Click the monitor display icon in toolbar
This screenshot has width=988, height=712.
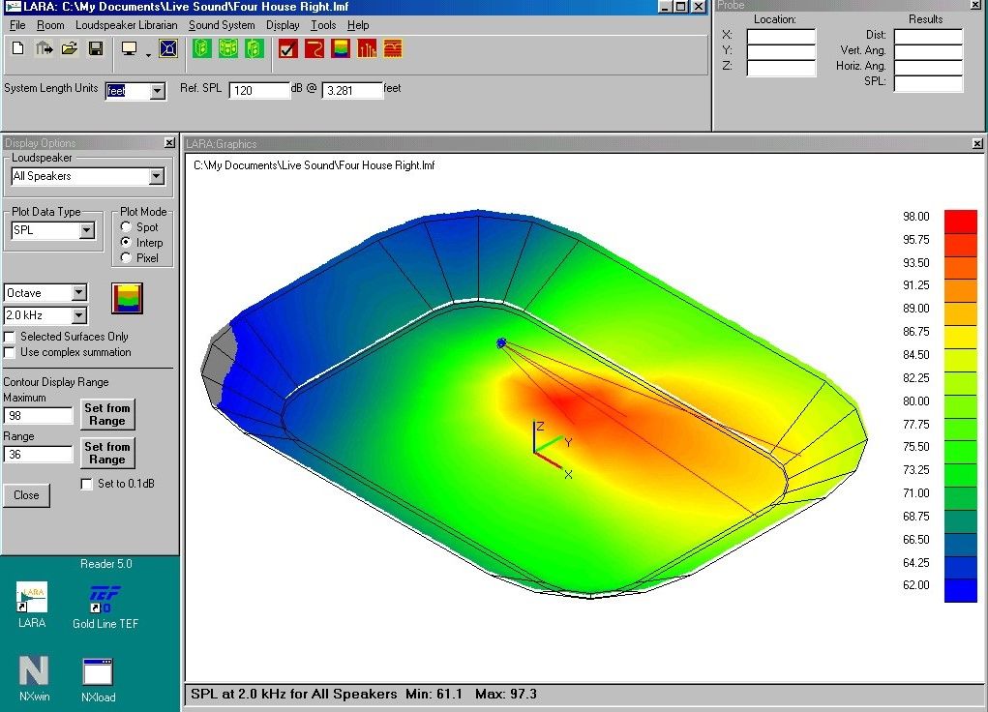[x=129, y=48]
